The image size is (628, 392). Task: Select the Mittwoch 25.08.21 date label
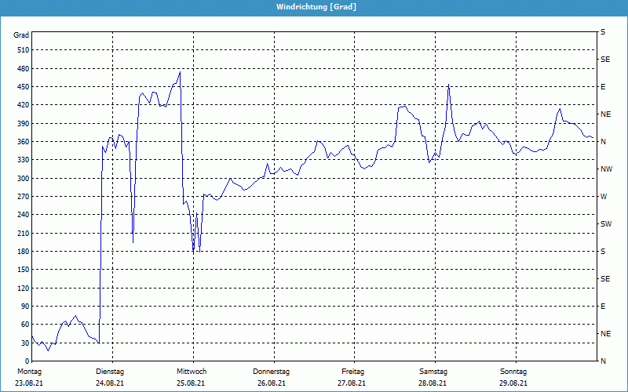point(192,377)
